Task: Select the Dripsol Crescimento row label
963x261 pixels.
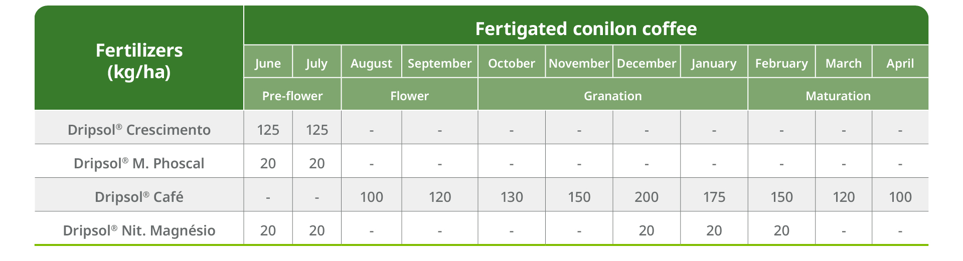Action: tap(139, 129)
